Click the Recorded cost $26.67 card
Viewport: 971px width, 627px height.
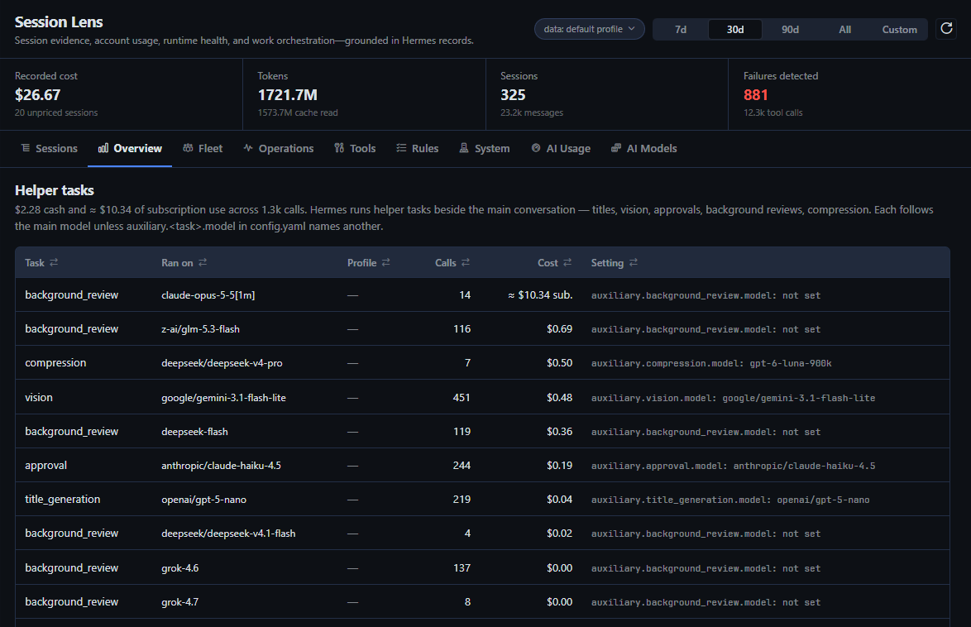pos(122,94)
